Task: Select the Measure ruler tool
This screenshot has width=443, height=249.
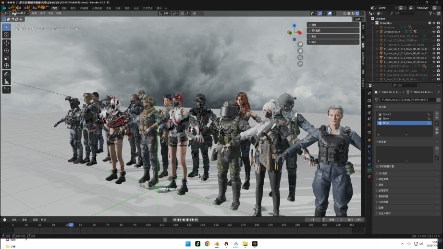Action: click(7, 82)
